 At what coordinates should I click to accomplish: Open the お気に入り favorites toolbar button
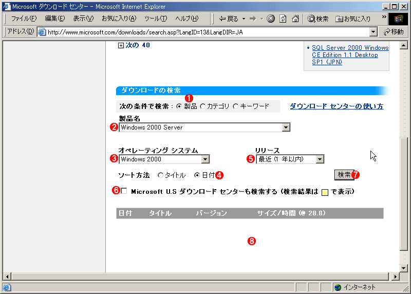pyautogui.click(x=353, y=19)
